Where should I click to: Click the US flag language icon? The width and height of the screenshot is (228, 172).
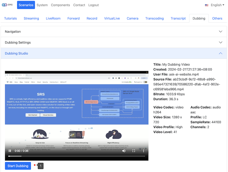coord(207,5)
